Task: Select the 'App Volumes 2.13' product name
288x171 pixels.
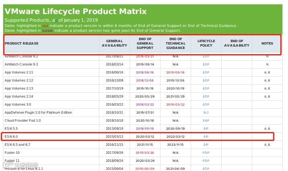Action: [x=19, y=88]
